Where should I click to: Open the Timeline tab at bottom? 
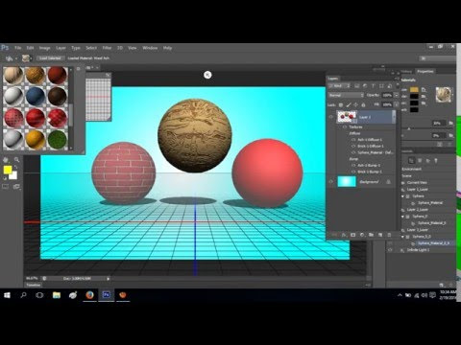[34, 285]
